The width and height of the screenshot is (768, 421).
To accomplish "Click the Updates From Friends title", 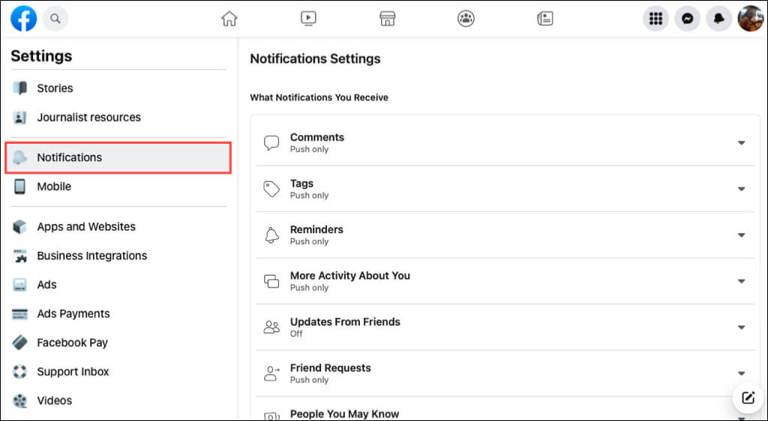I will (345, 321).
